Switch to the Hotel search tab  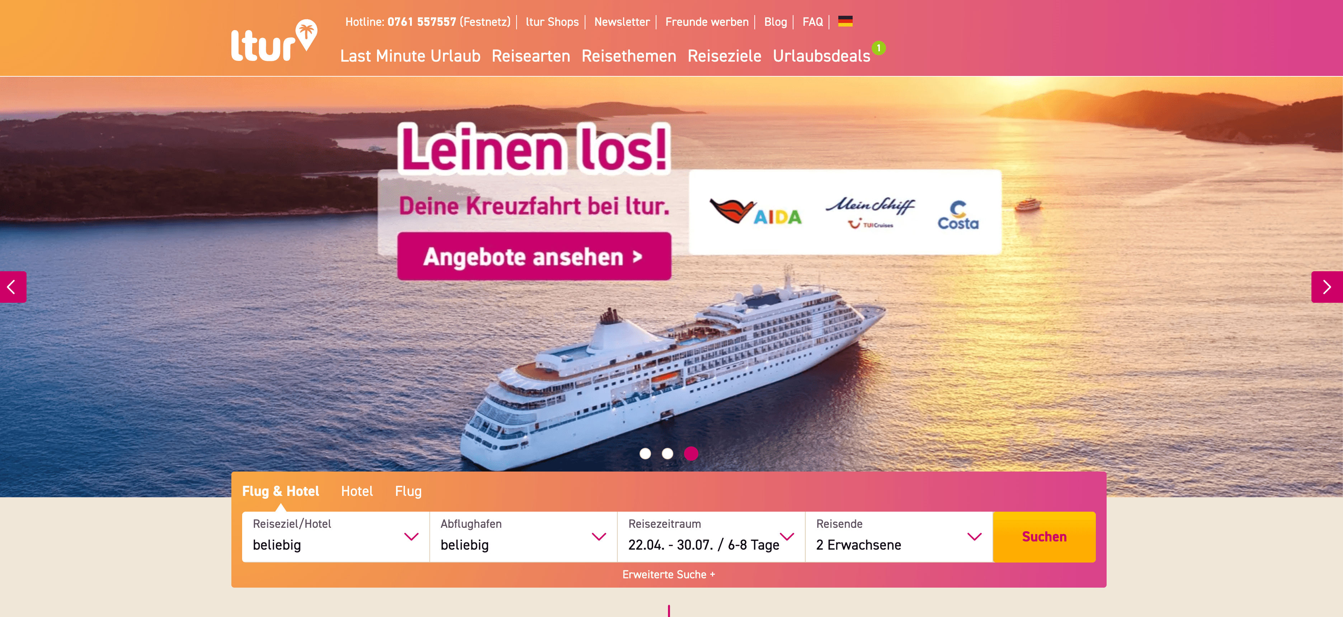coord(357,491)
